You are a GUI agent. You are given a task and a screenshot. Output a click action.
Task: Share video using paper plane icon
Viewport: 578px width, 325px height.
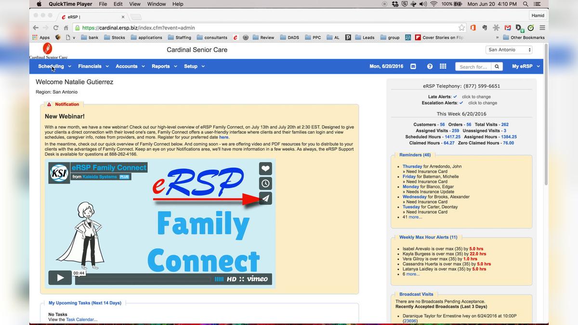coord(265,198)
